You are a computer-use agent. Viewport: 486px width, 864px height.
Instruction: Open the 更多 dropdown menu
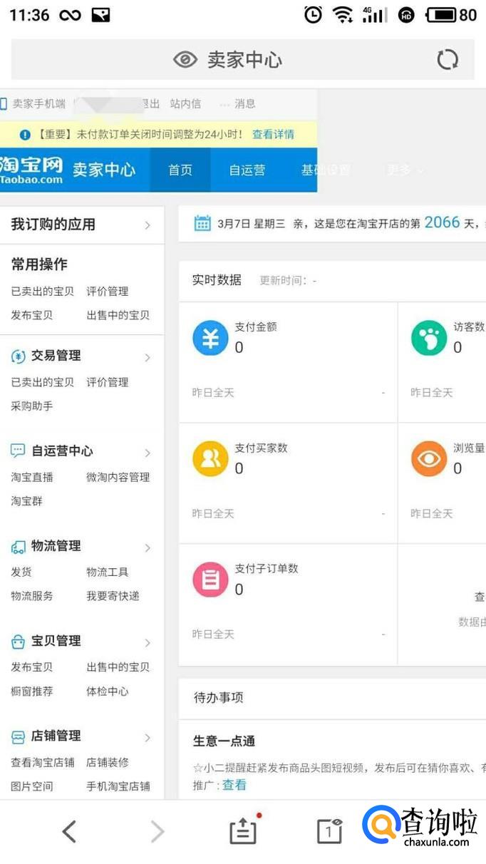(405, 170)
